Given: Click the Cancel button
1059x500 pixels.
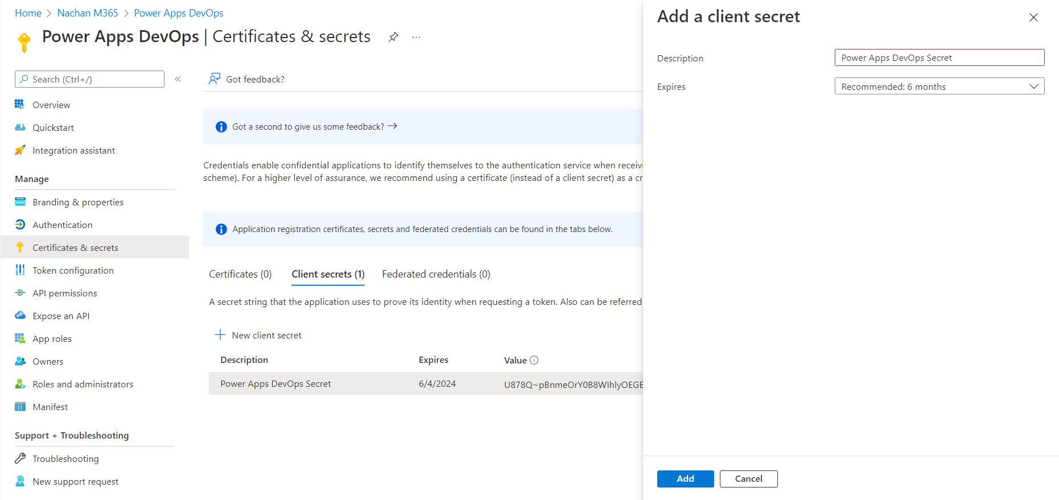Looking at the screenshot, I should (x=748, y=479).
